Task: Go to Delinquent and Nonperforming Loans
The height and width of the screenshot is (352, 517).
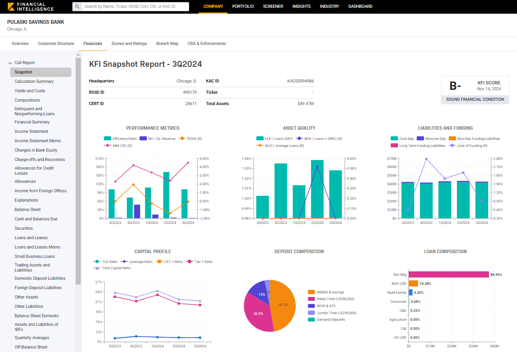Action: click(34, 111)
